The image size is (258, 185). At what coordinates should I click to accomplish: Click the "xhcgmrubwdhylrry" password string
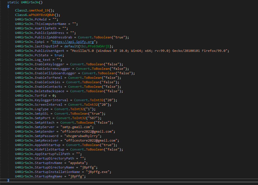[x=82, y=136]
